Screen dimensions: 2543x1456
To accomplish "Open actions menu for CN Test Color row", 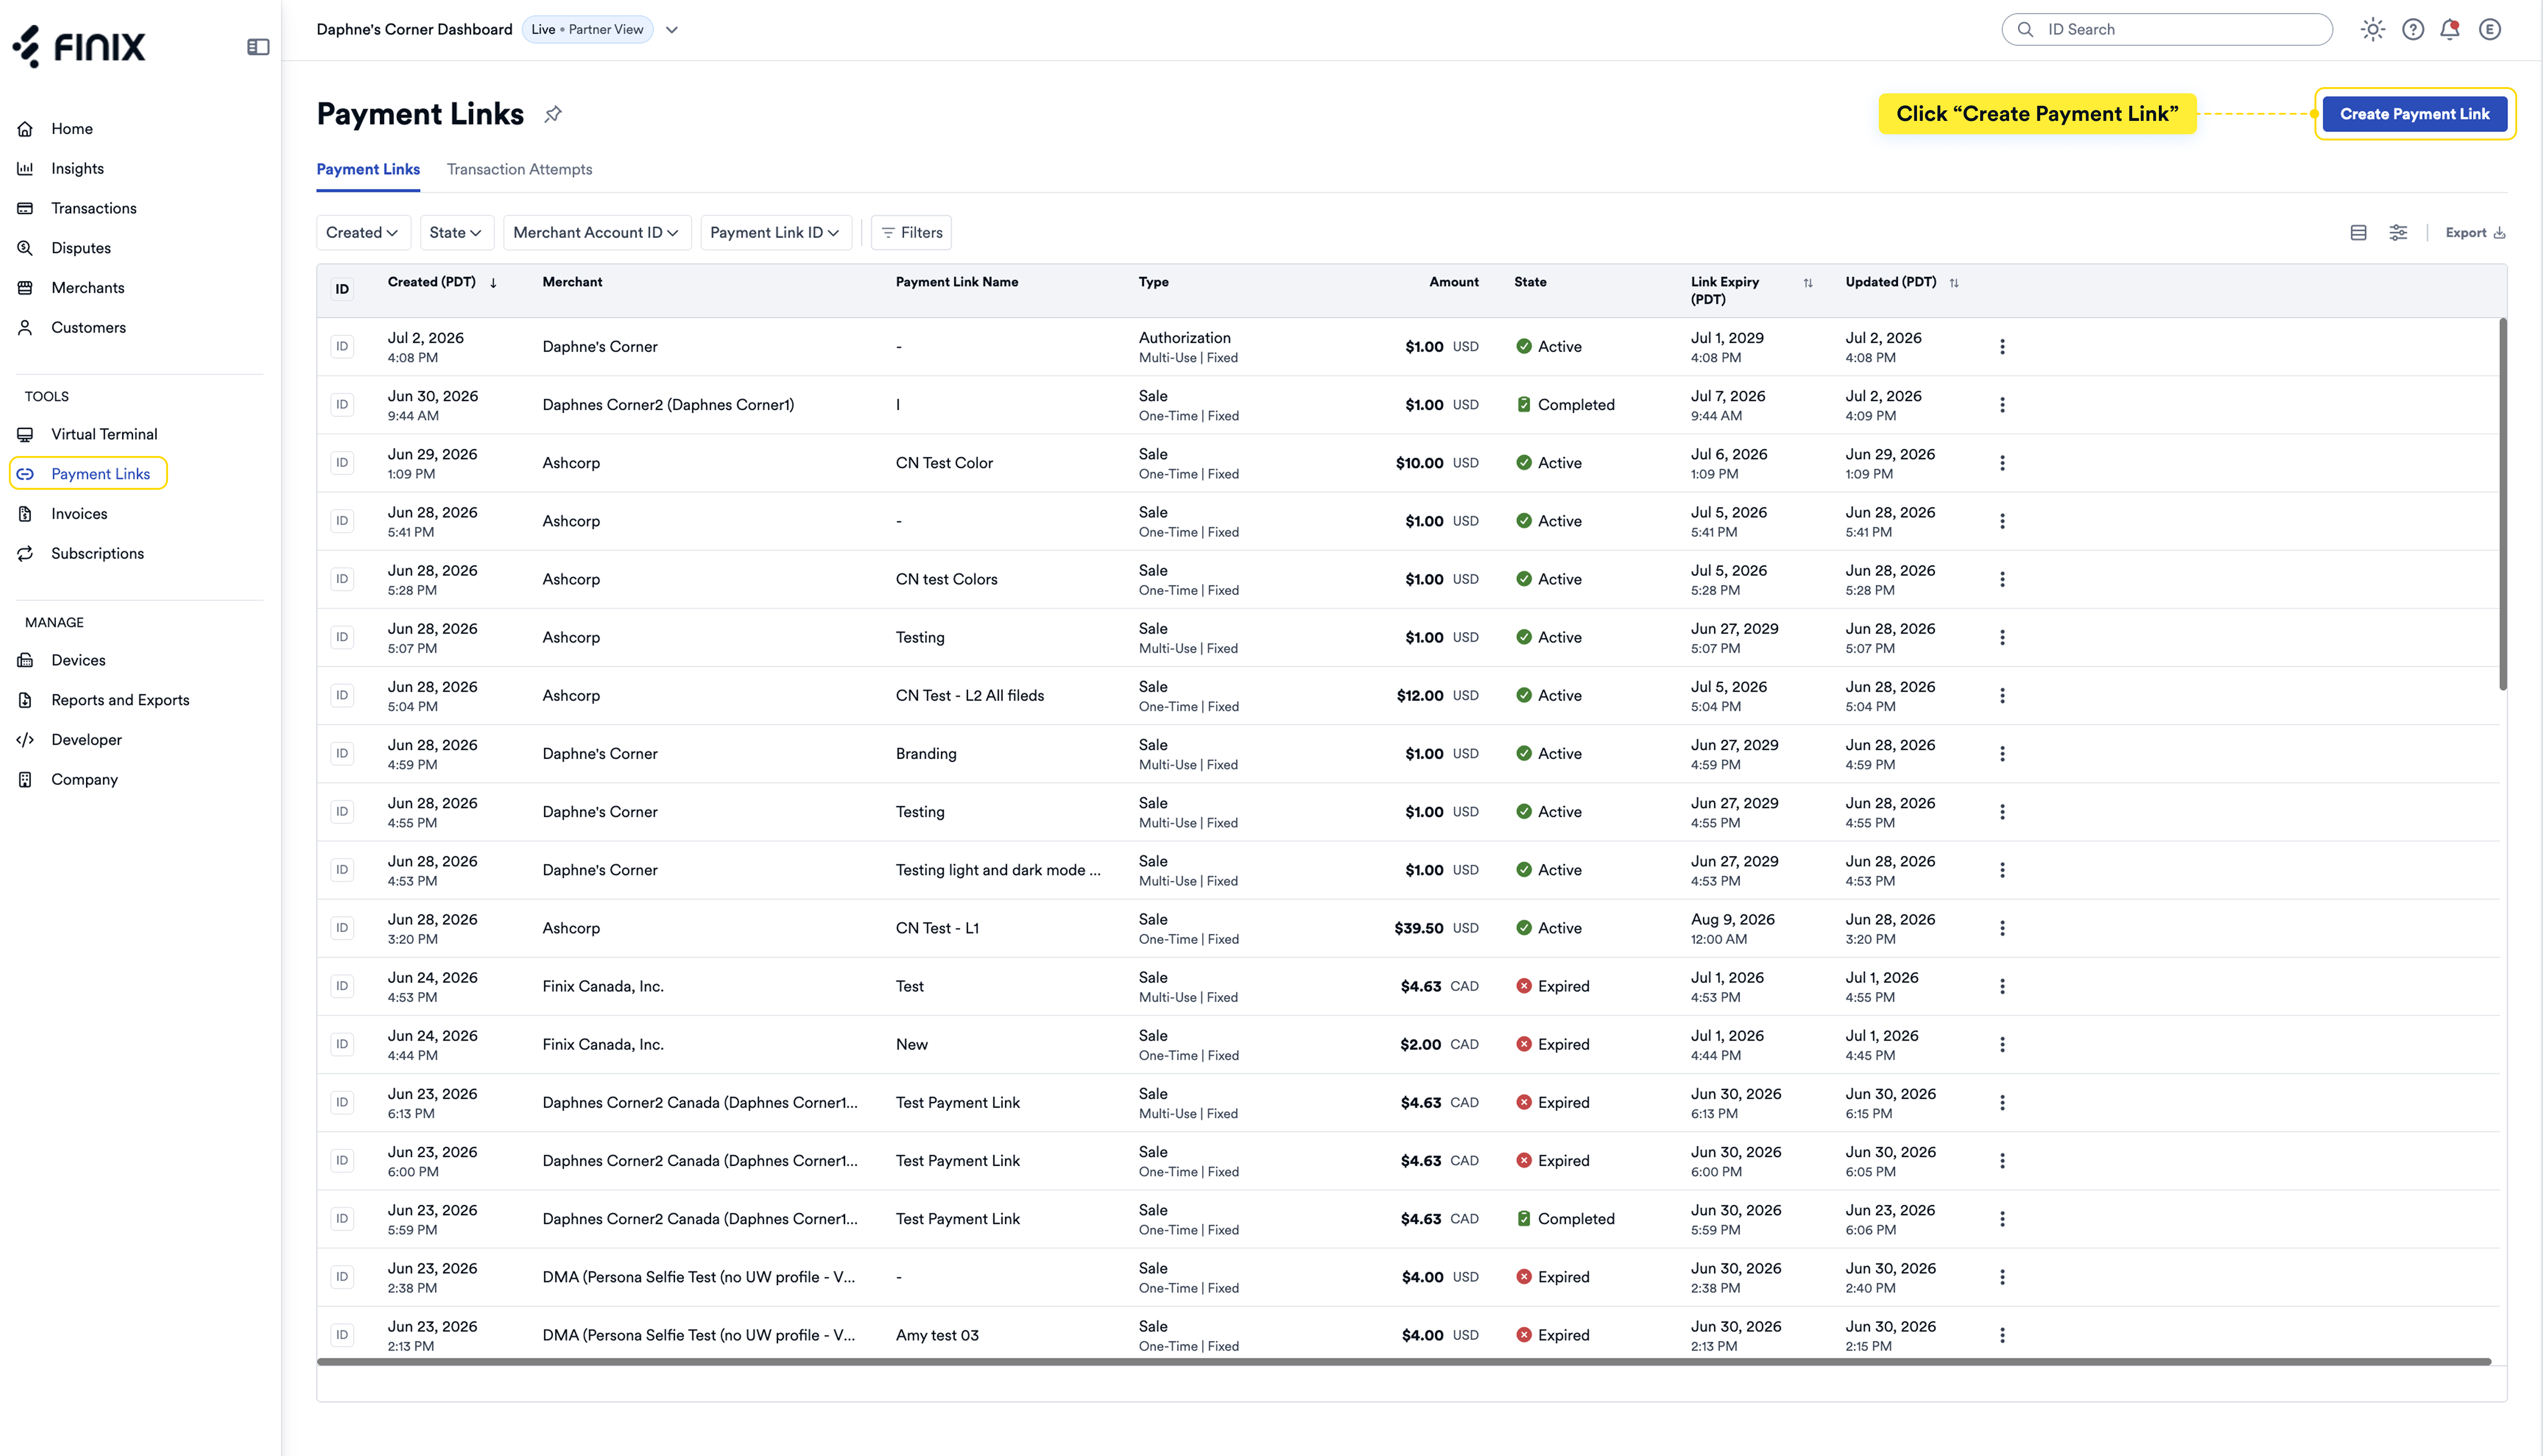I will (2002, 463).
